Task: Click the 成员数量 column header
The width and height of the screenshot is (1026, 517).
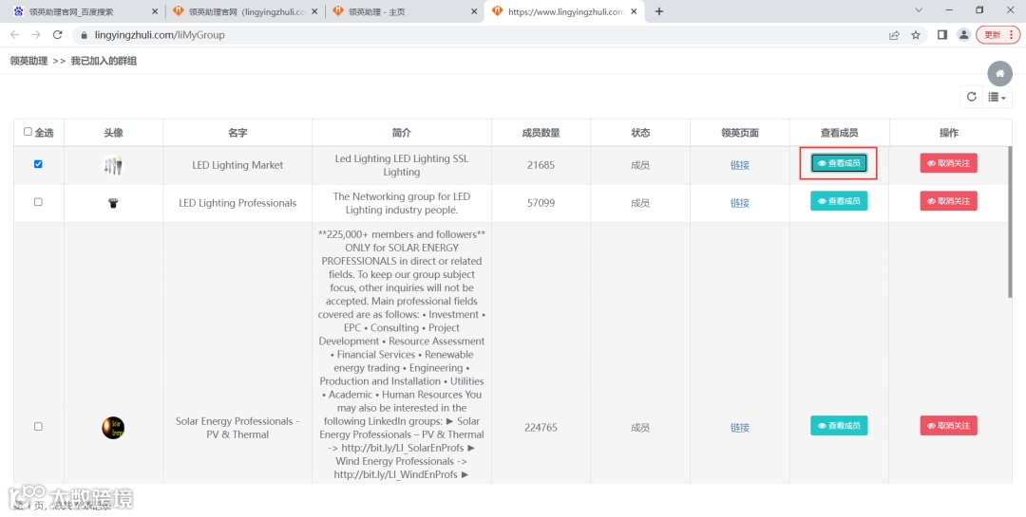Action: (x=541, y=133)
